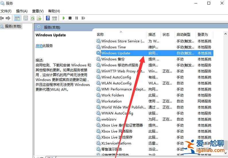Image resolution: width=228 pixels, height=158 pixels.
Task: Click the blue Help question-mark icon
Action: 48,18
